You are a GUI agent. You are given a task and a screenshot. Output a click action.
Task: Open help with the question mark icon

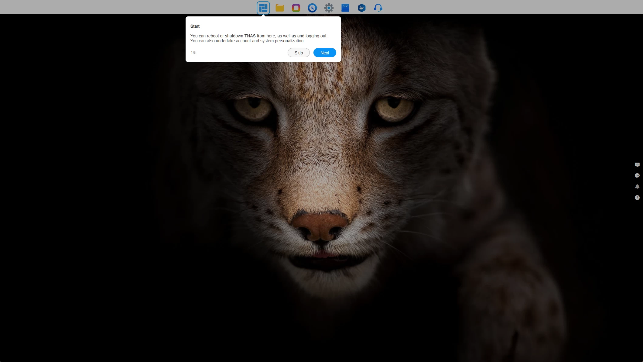point(637,198)
